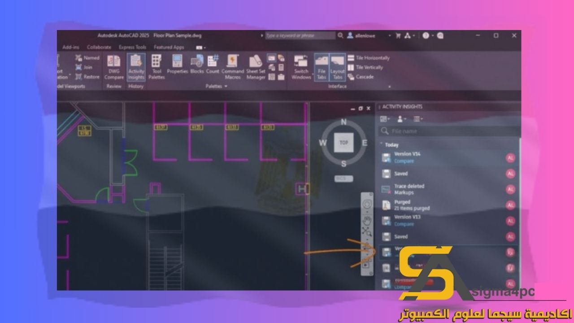
Task: Click Compare link under Version V14
Action: point(404,161)
